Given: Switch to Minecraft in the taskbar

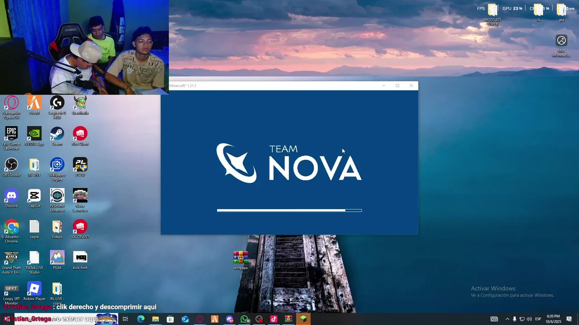Looking at the screenshot, I should pos(303,319).
